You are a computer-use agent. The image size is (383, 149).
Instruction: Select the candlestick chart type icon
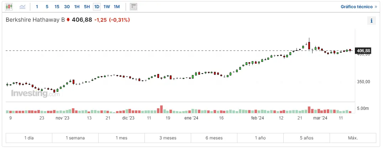(x=9, y=7)
